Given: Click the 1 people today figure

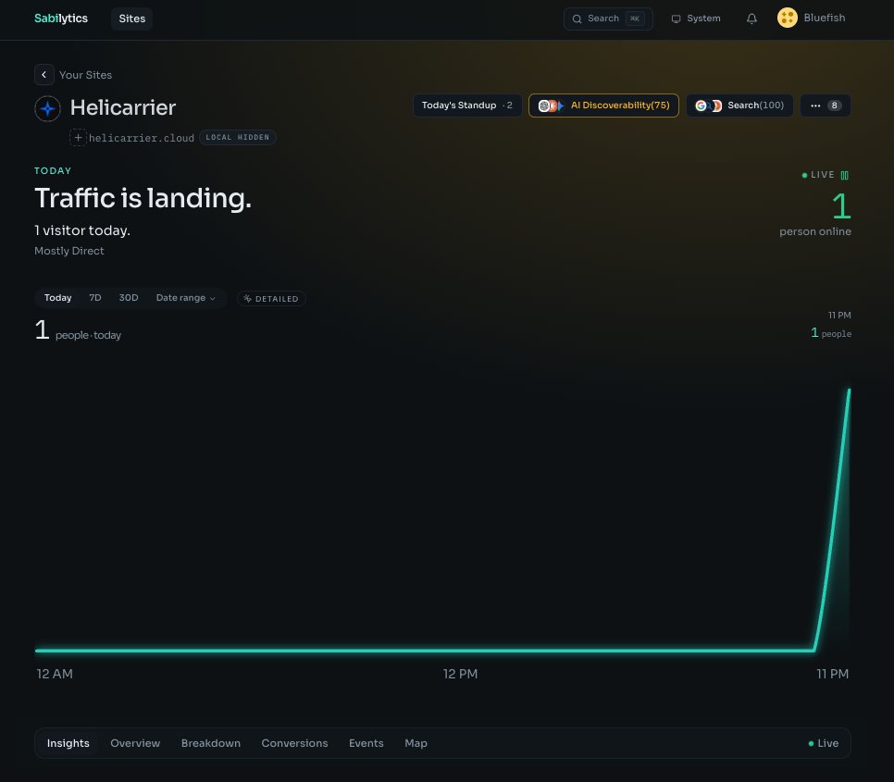Looking at the screenshot, I should (78, 330).
